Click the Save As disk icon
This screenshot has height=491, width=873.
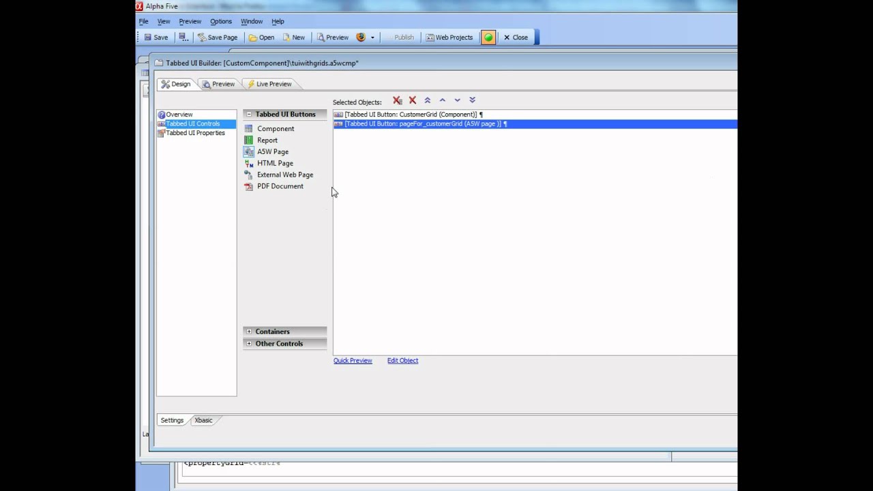pos(182,38)
